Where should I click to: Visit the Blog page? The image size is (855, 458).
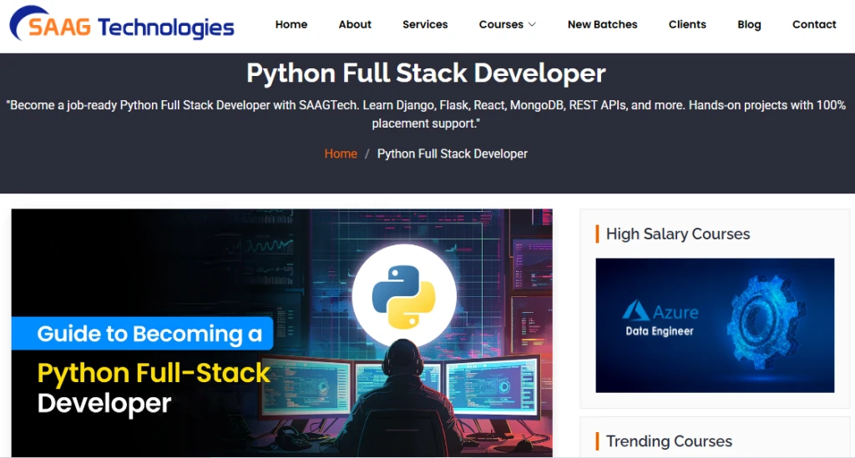pos(749,24)
